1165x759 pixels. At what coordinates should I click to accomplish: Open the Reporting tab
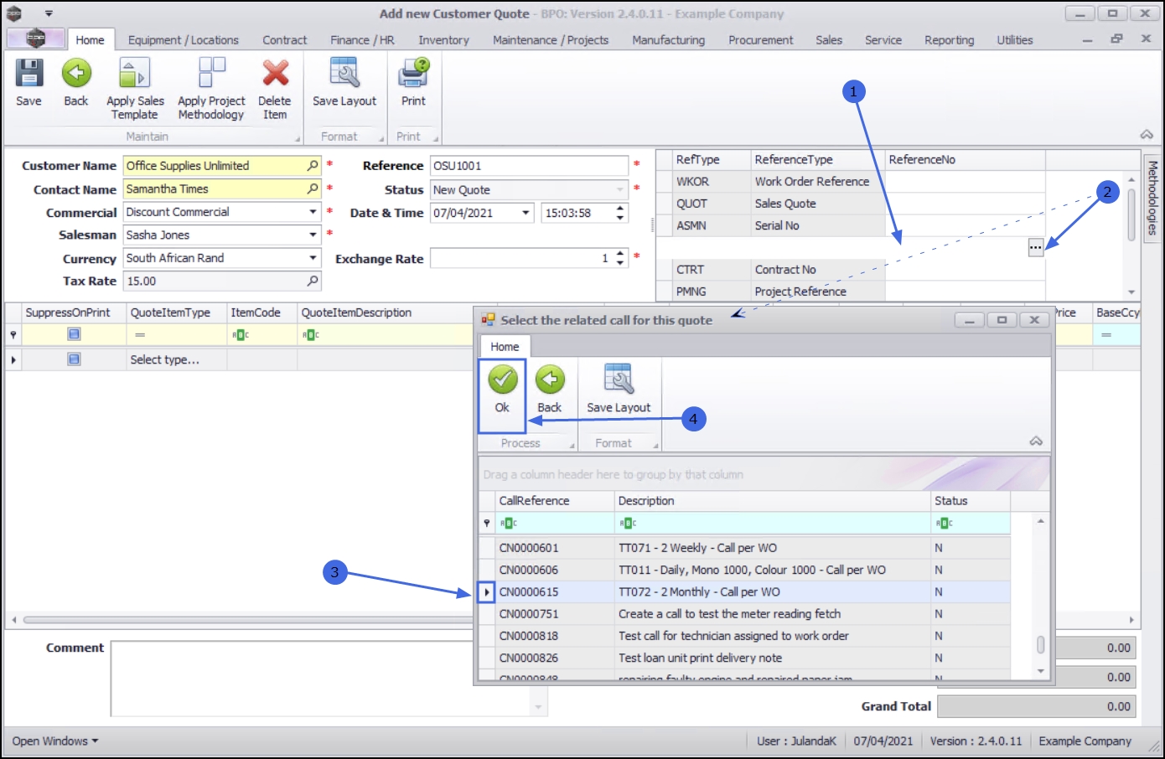coord(949,40)
